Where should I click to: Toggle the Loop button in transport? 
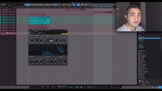[84, 87]
